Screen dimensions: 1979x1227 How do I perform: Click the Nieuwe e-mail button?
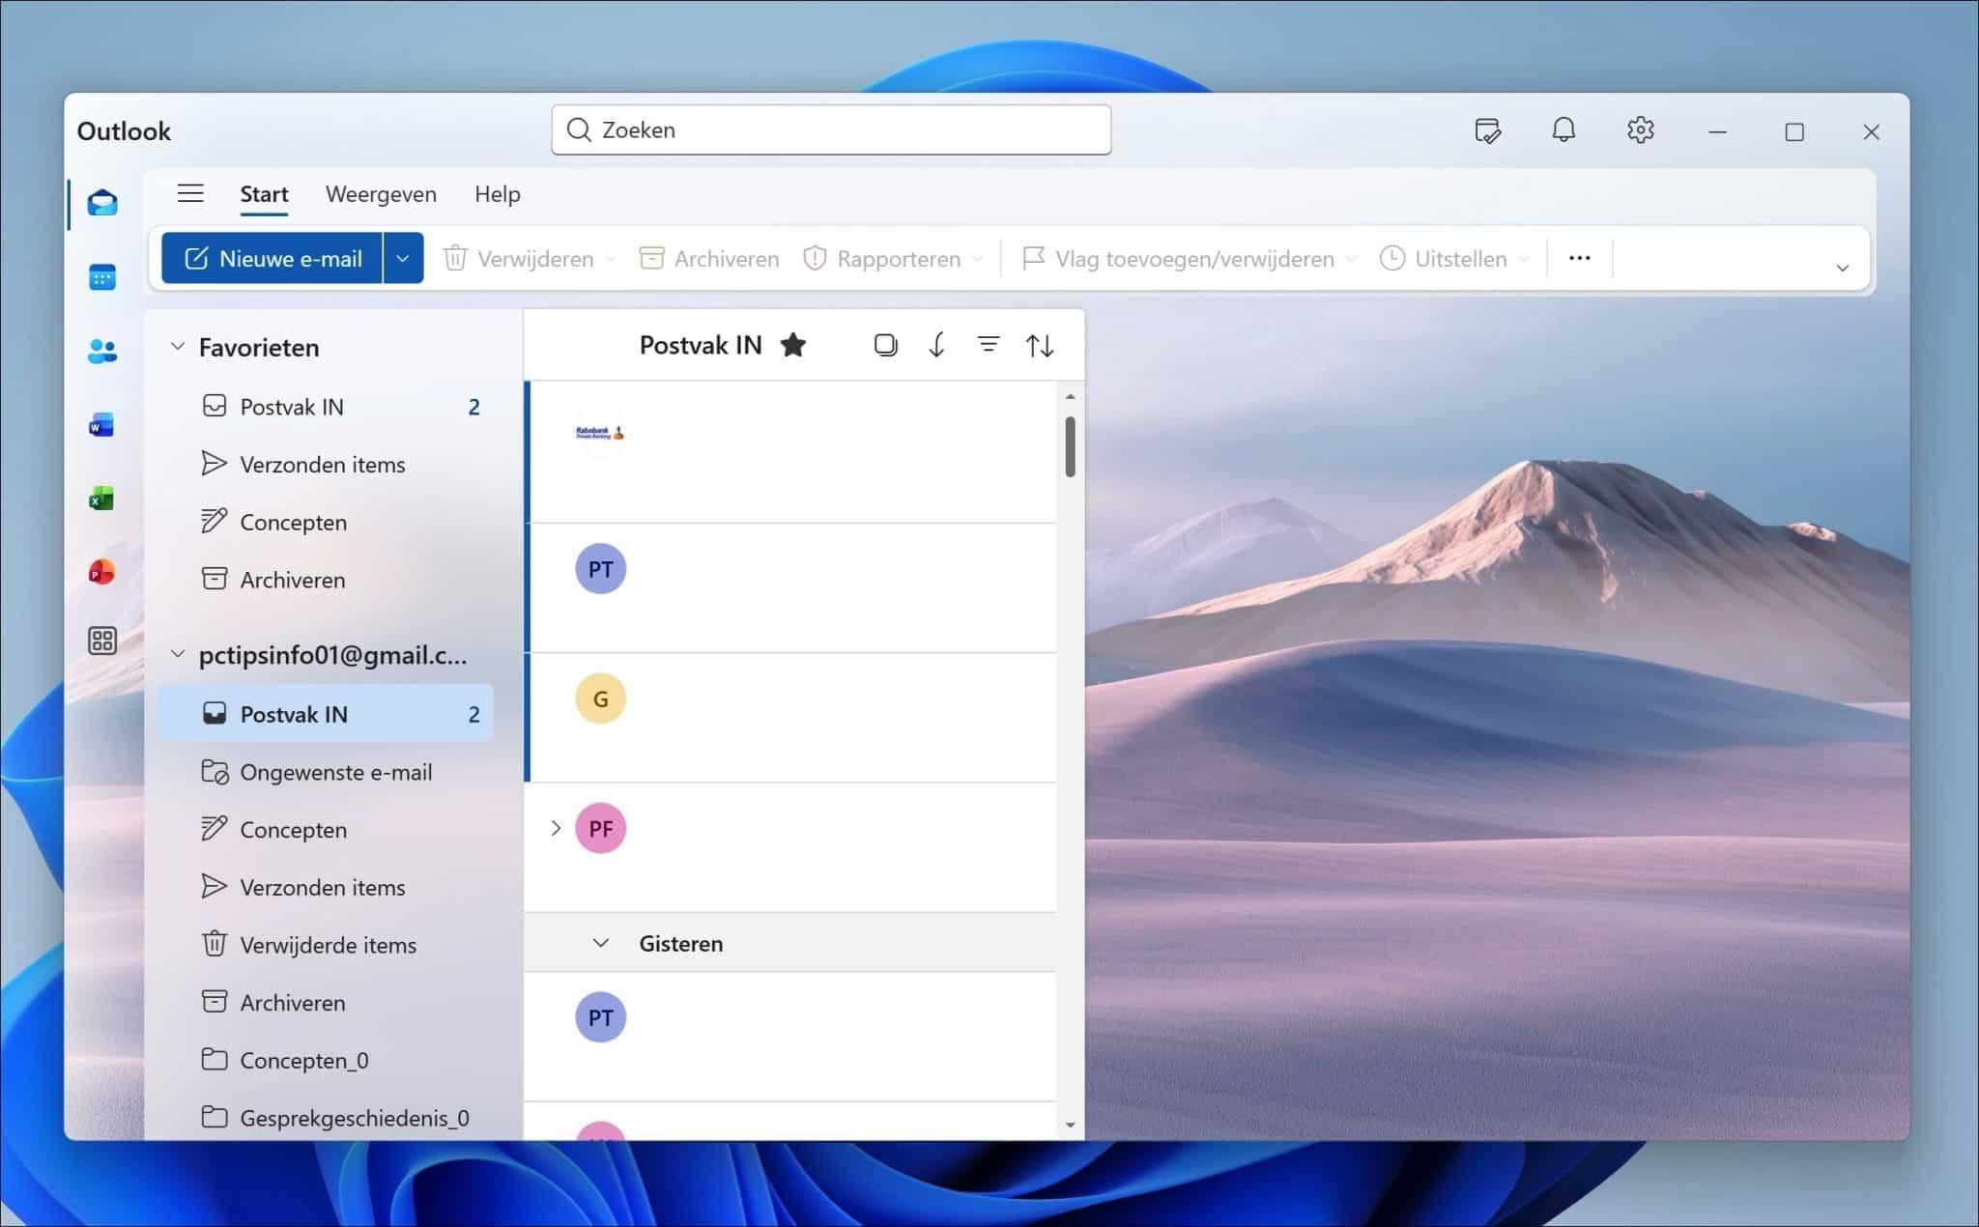tap(272, 258)
